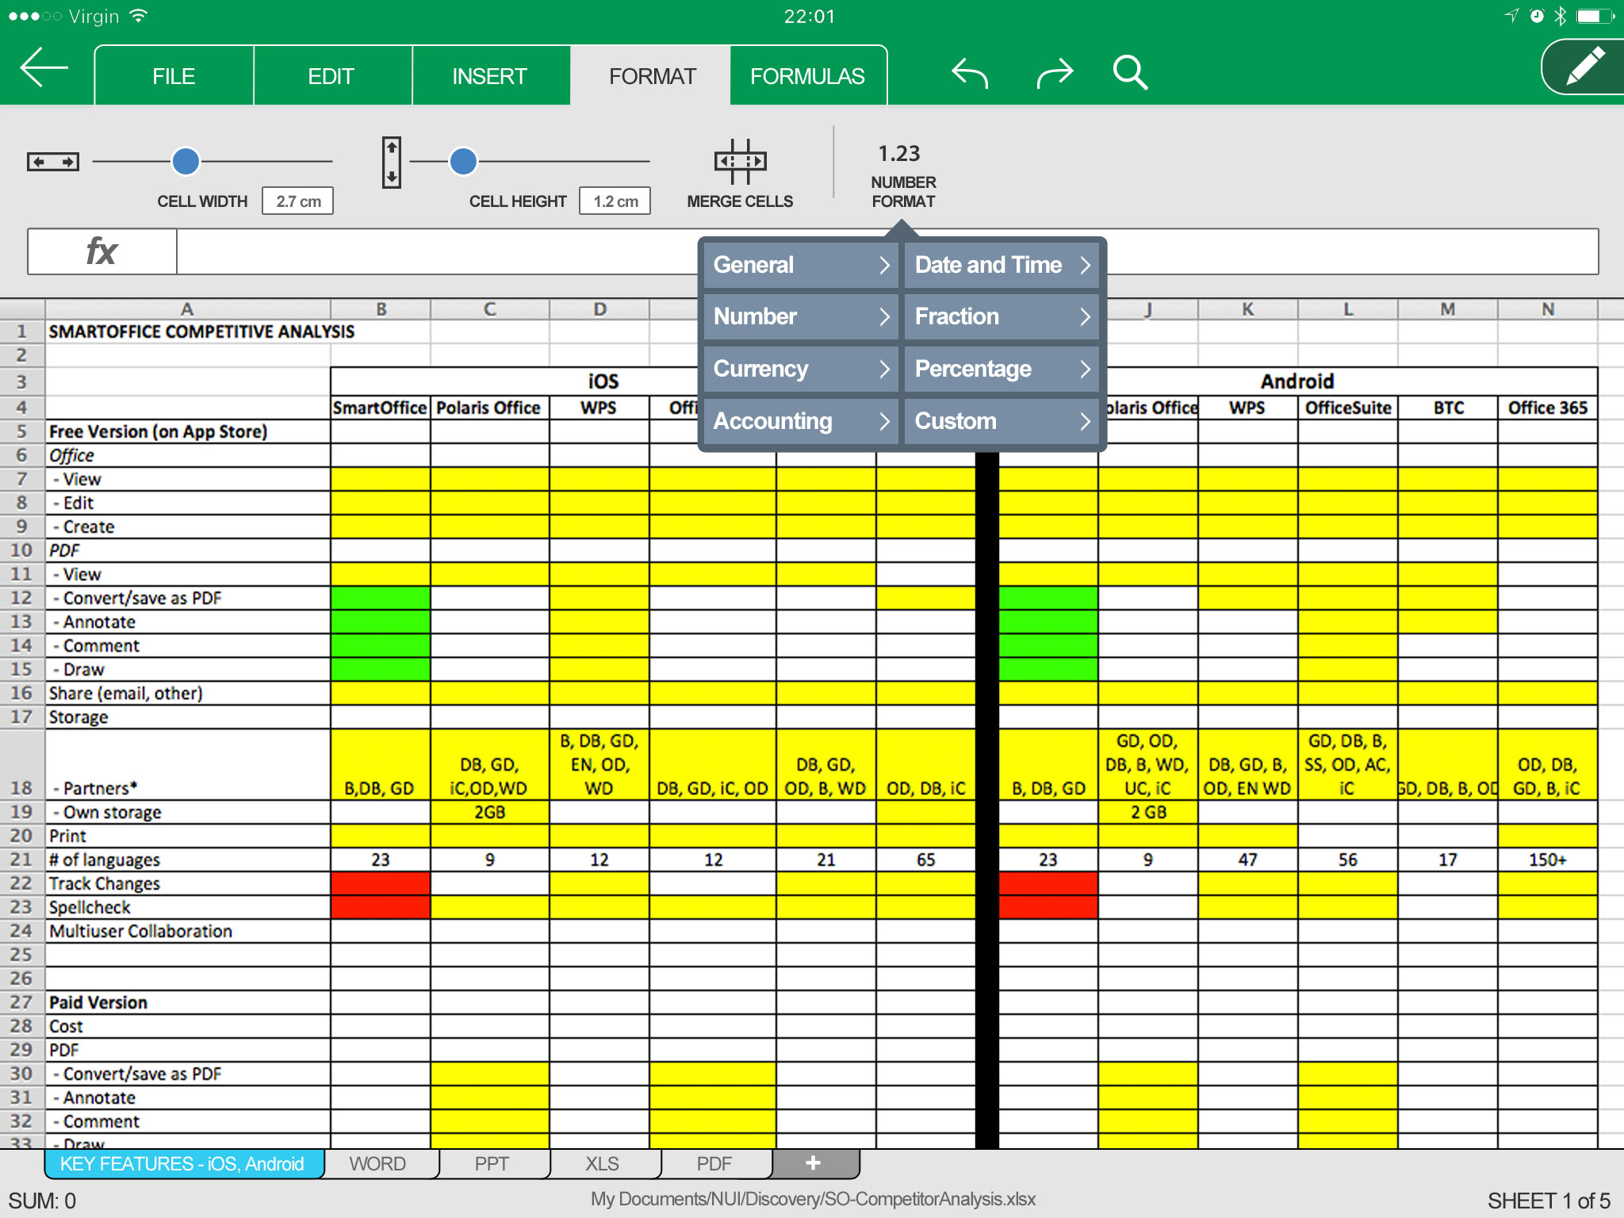Tap the pencil edit mode button
This screenshot has height=1218, width=1624.
[1584, 67]
